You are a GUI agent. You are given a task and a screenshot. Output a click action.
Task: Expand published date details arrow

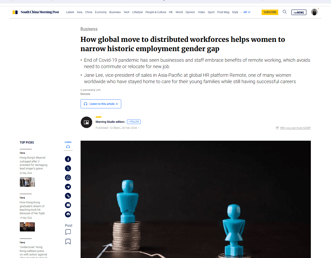pos(139,128)
